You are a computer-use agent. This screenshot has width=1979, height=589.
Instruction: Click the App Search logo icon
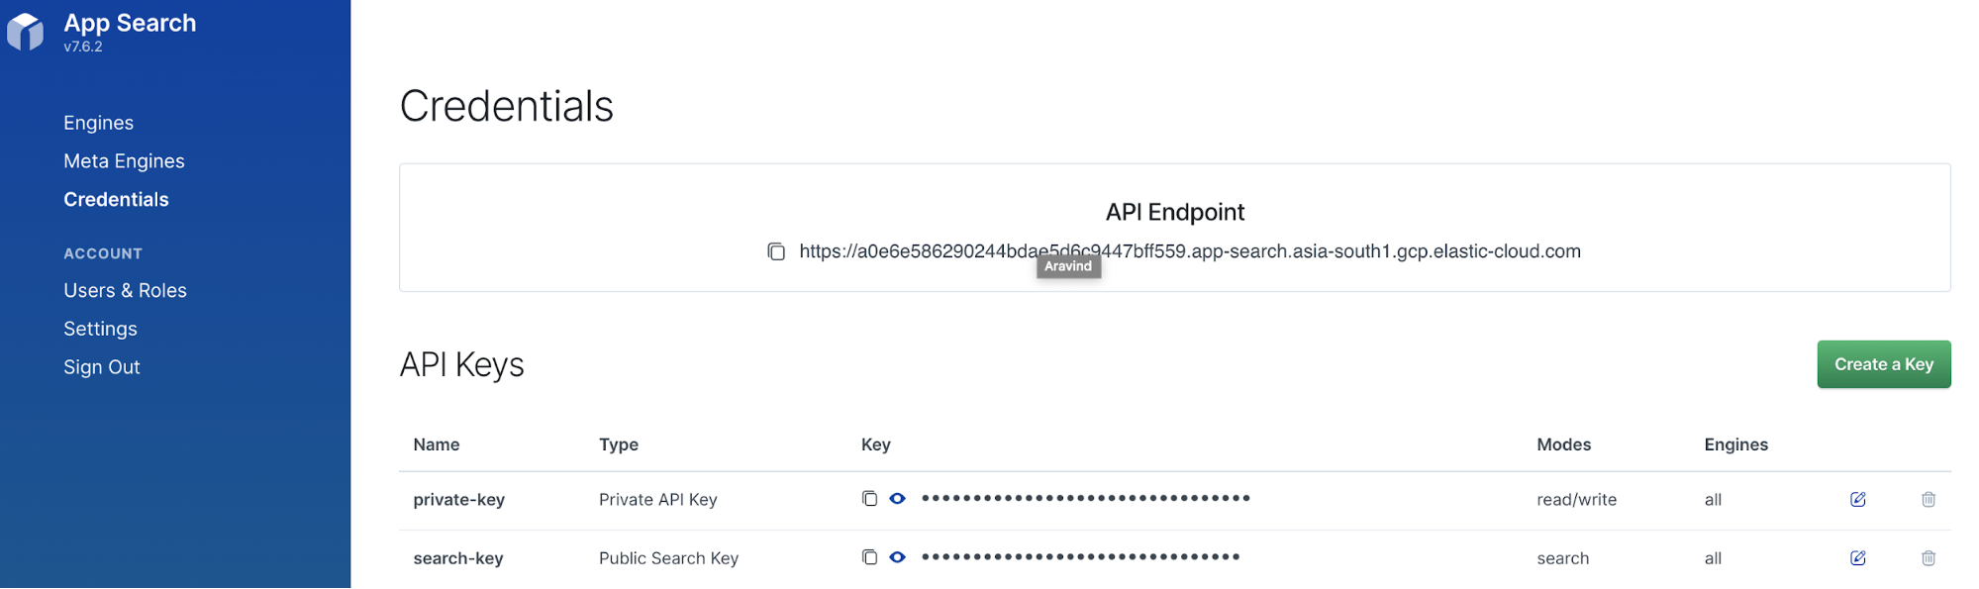click(26, 32)
